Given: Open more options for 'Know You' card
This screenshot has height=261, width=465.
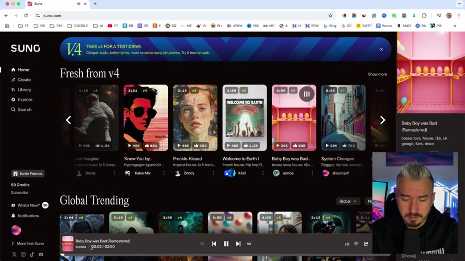Looking at the screenshot, I should pyautogui.click(x=164, y=173).
